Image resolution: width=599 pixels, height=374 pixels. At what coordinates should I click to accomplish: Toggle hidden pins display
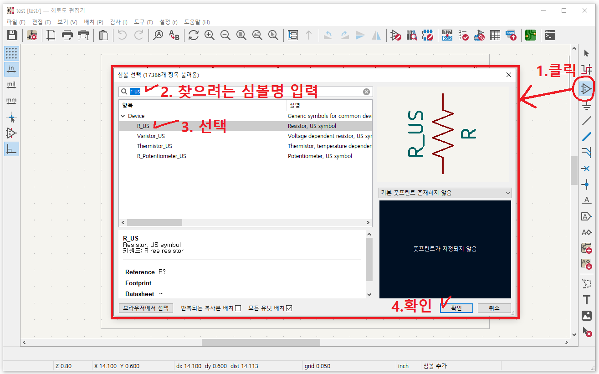click(12, 133)
